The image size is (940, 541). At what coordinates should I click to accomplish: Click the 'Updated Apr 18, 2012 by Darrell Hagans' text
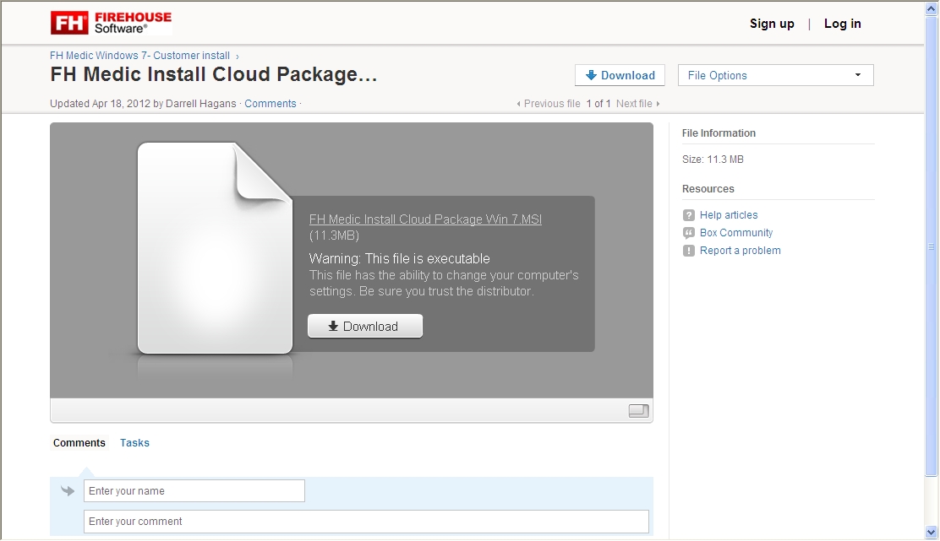(x=143, y=104)
